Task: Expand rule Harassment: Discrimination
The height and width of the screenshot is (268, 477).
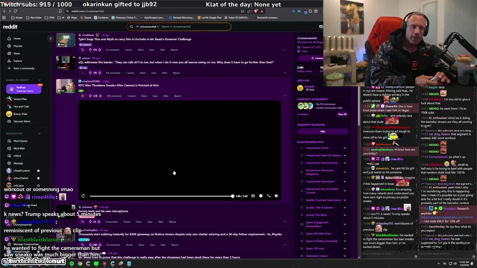Action: pos(345,163)
